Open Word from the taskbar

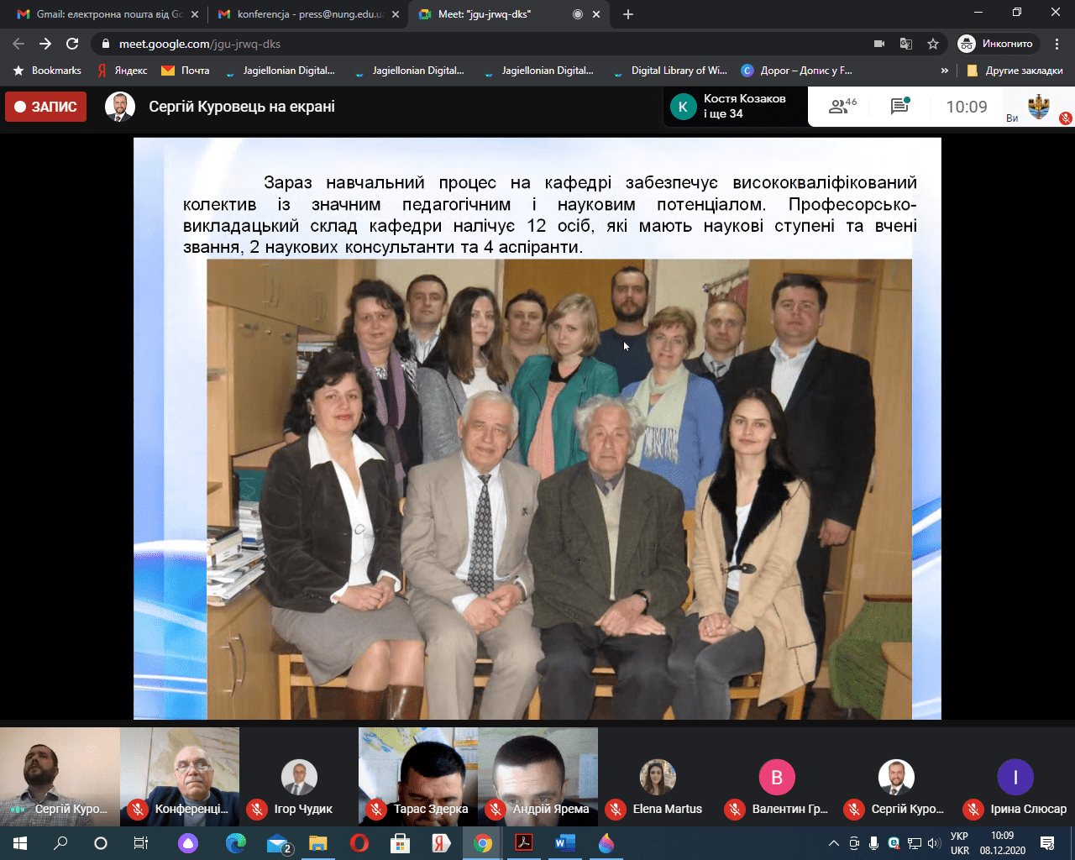point(564,843)
